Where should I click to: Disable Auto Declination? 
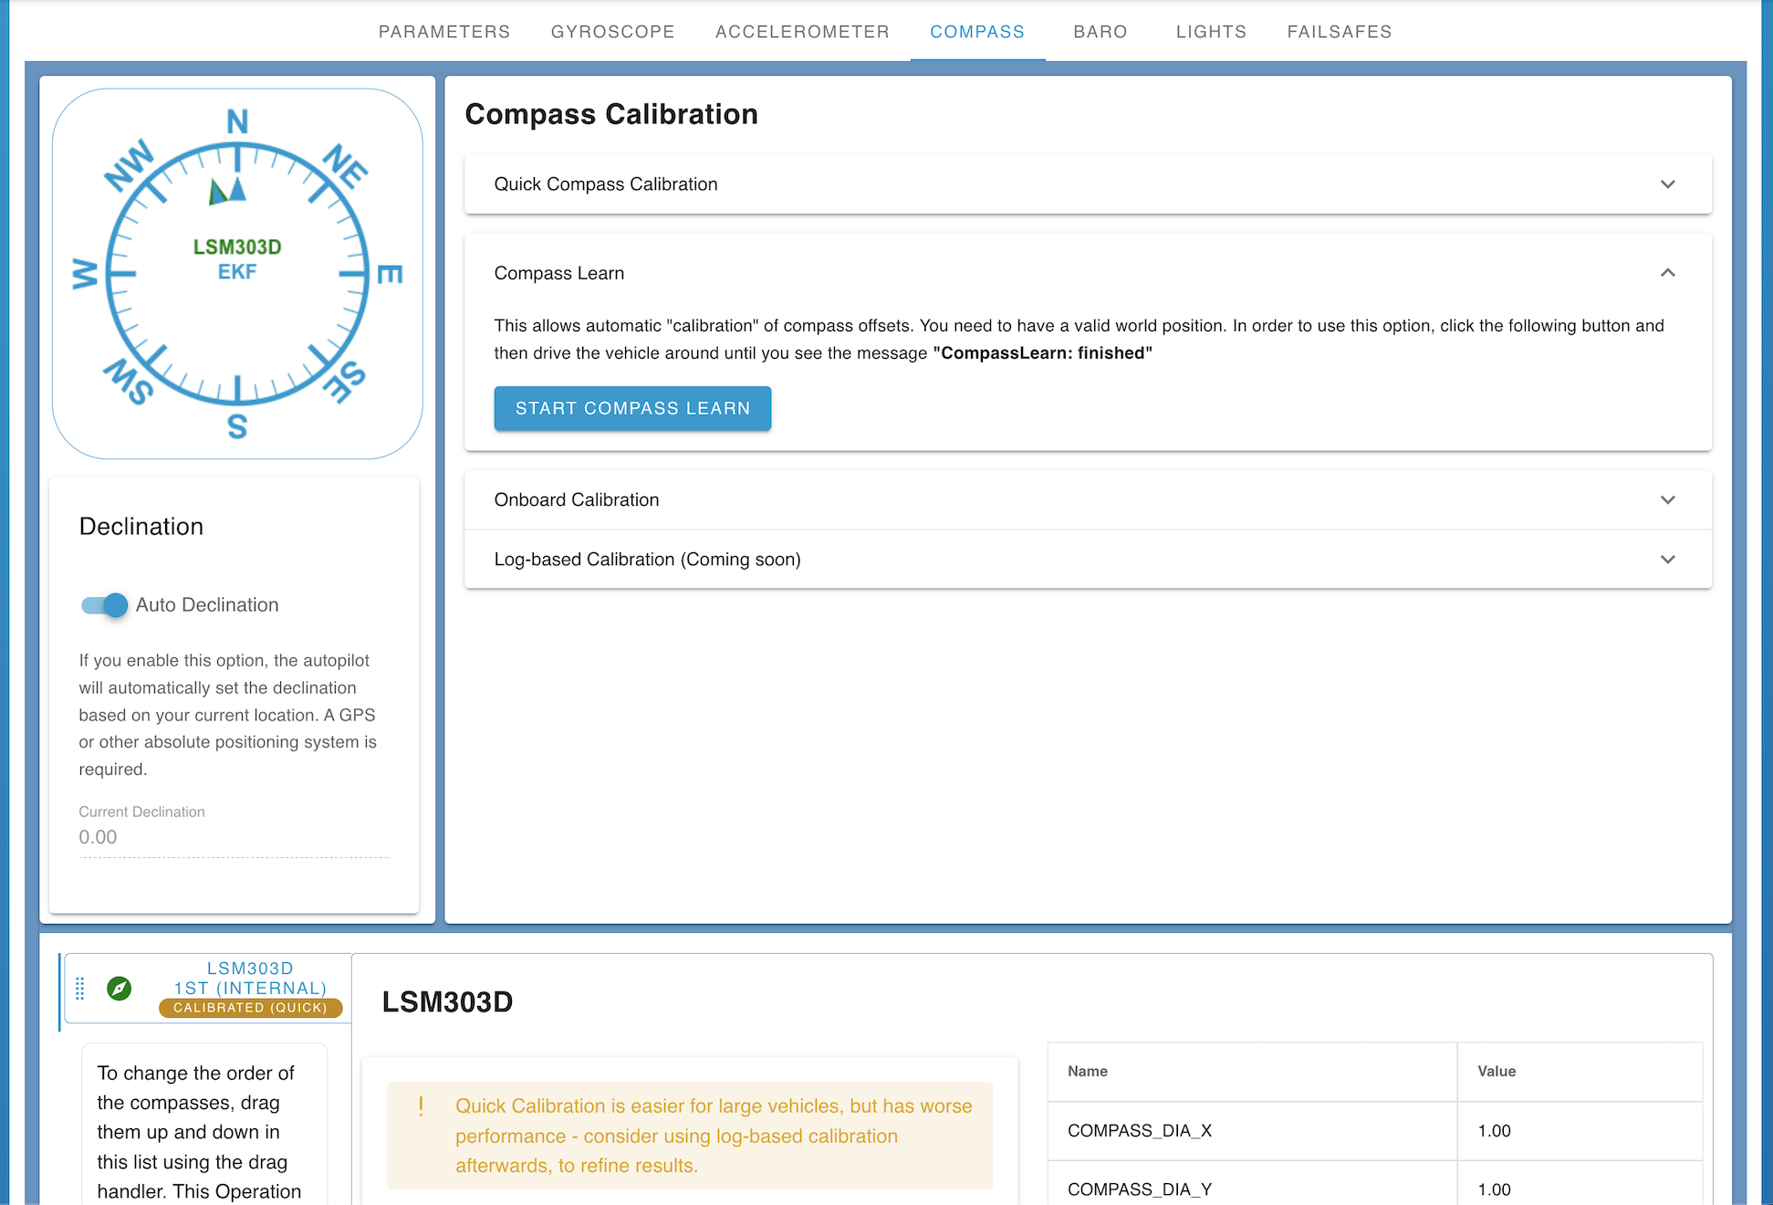103,604
